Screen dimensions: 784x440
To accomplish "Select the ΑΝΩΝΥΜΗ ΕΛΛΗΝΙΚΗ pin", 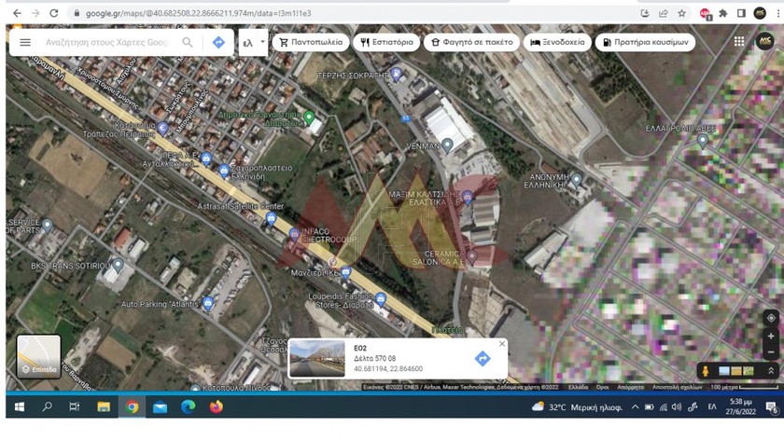I will point(576,179).
